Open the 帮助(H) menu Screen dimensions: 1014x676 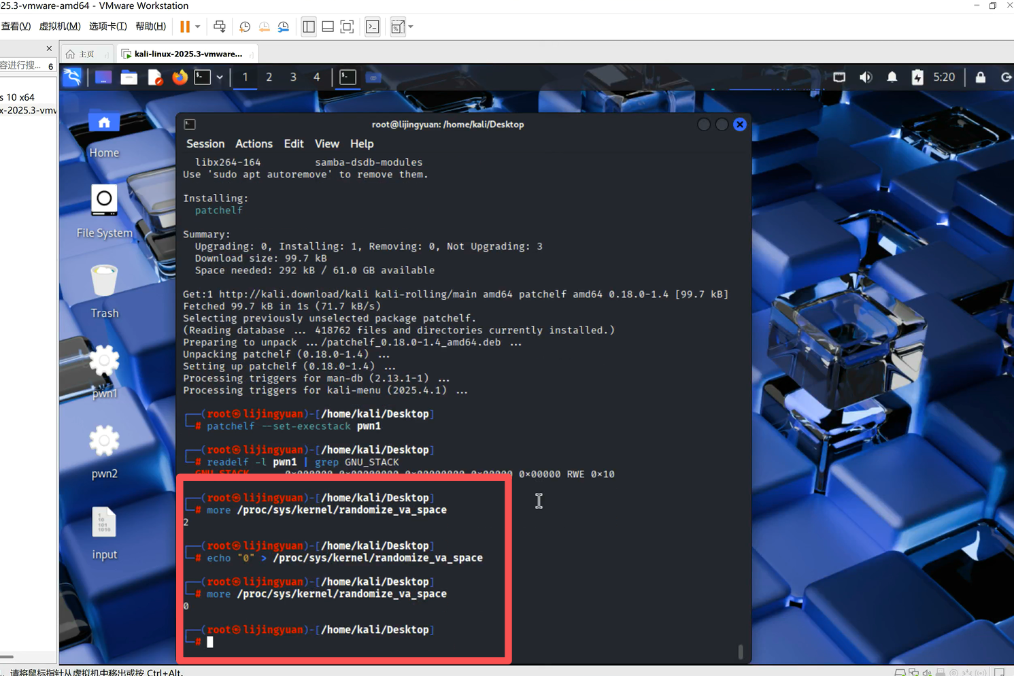tap(151, 27)
